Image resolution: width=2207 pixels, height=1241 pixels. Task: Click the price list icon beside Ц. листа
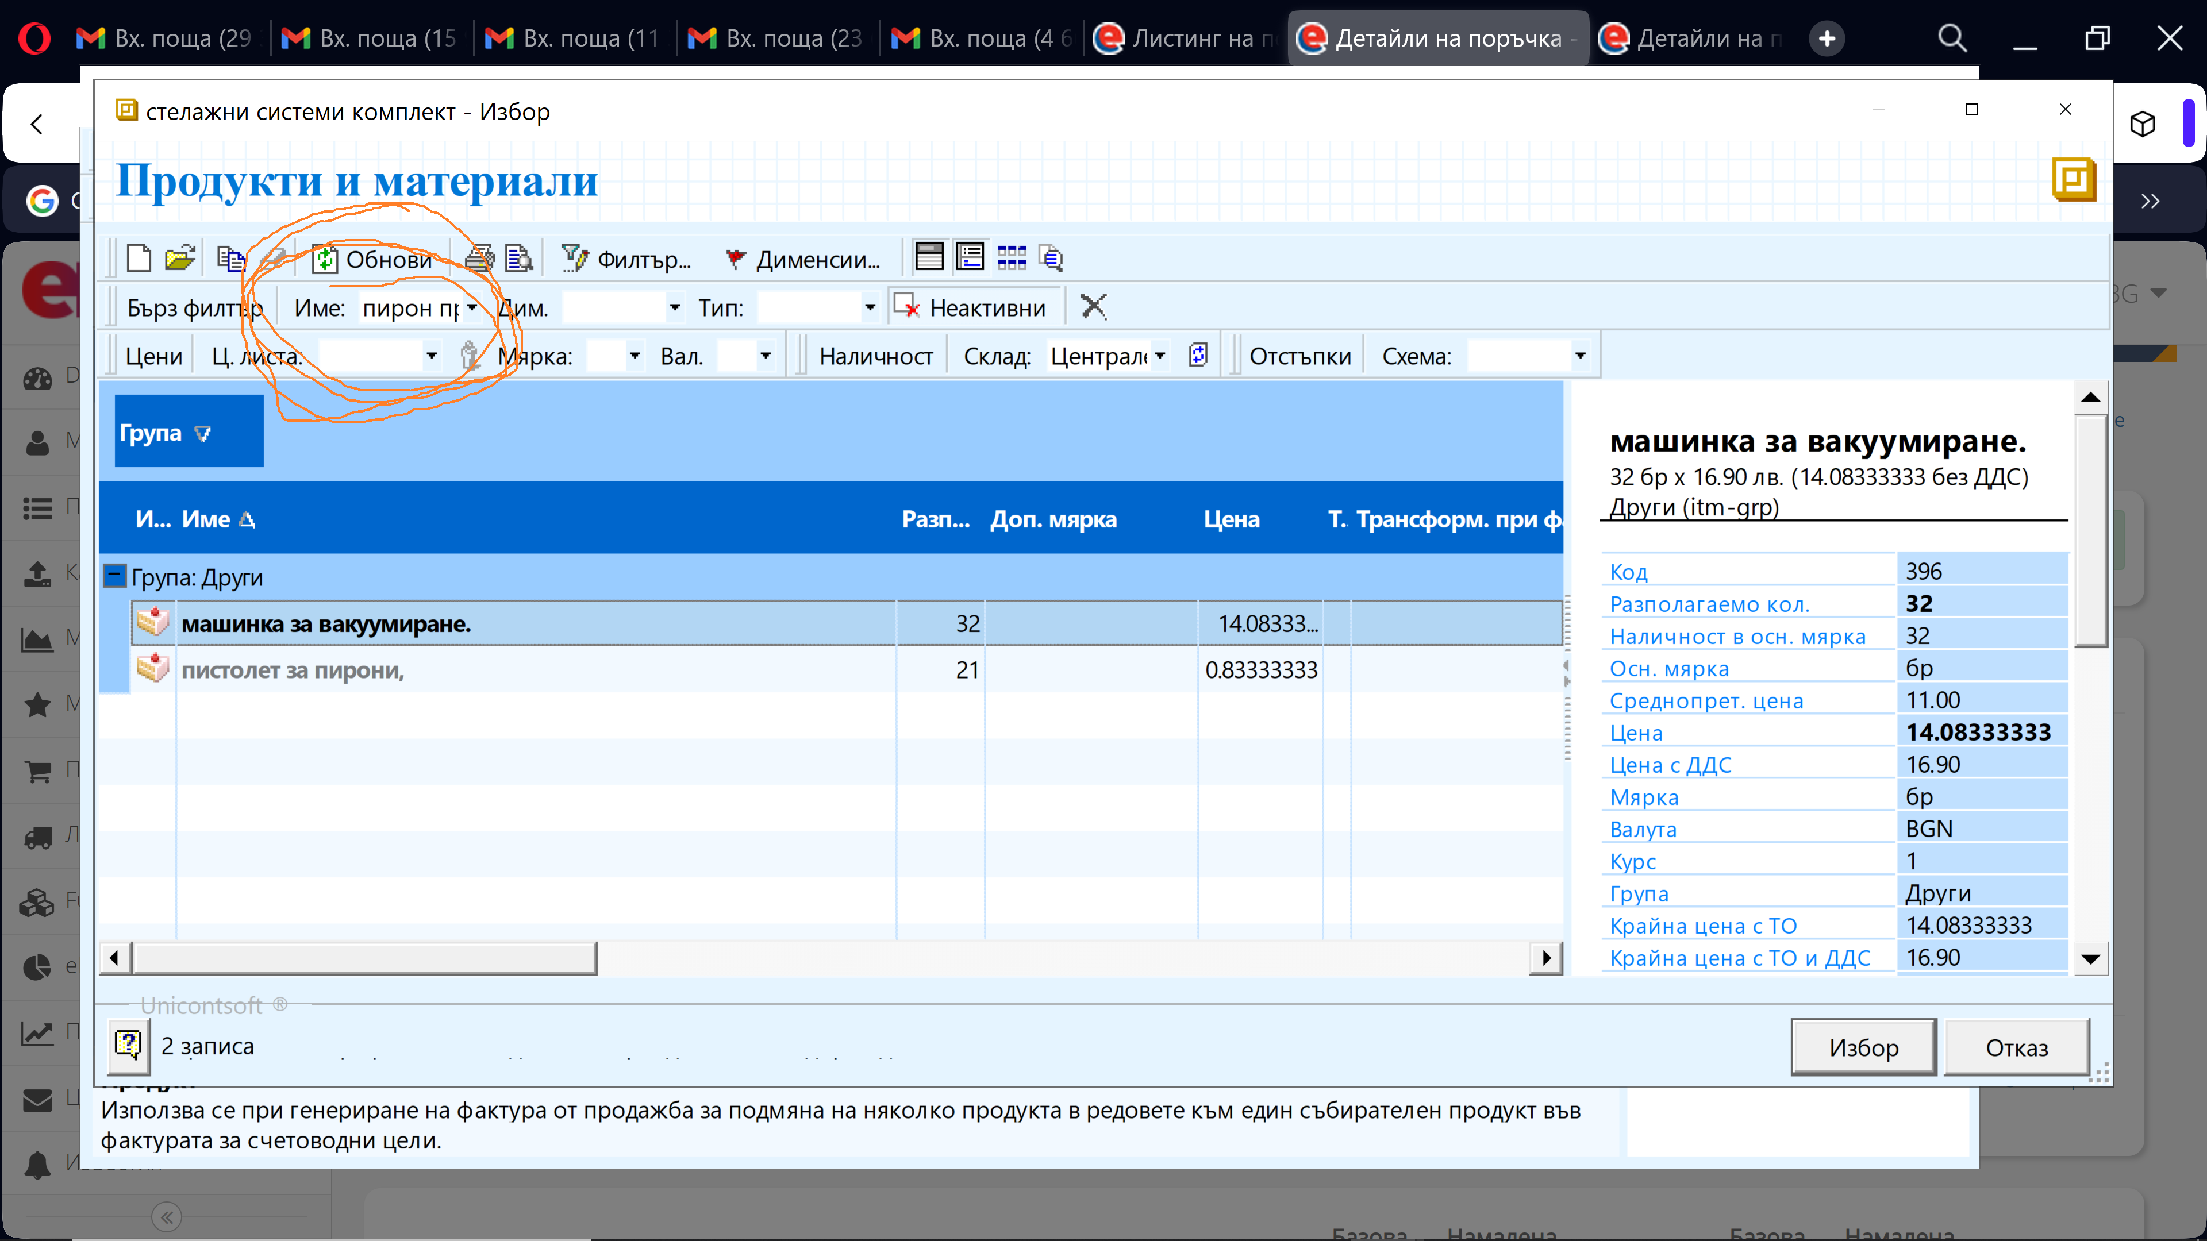(x=470, y=356)
